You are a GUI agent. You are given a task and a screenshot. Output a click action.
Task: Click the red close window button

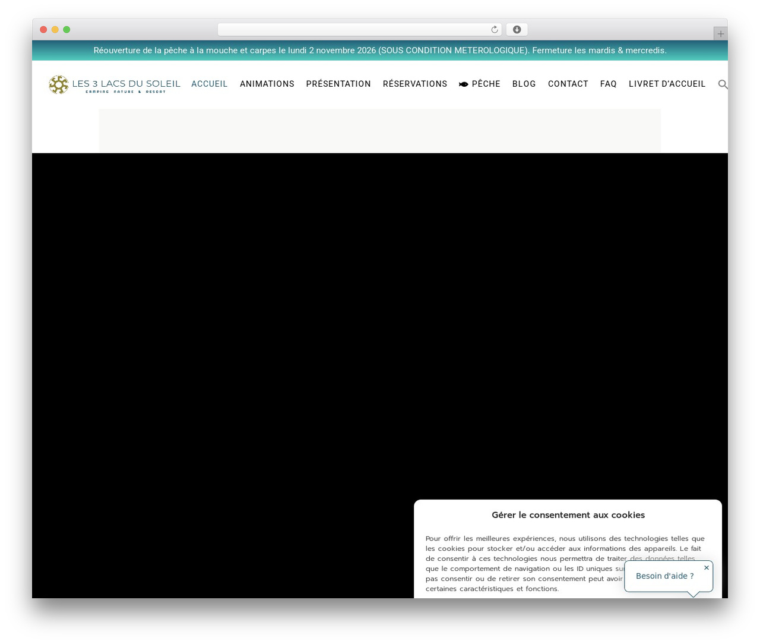[x=43, y=30]
